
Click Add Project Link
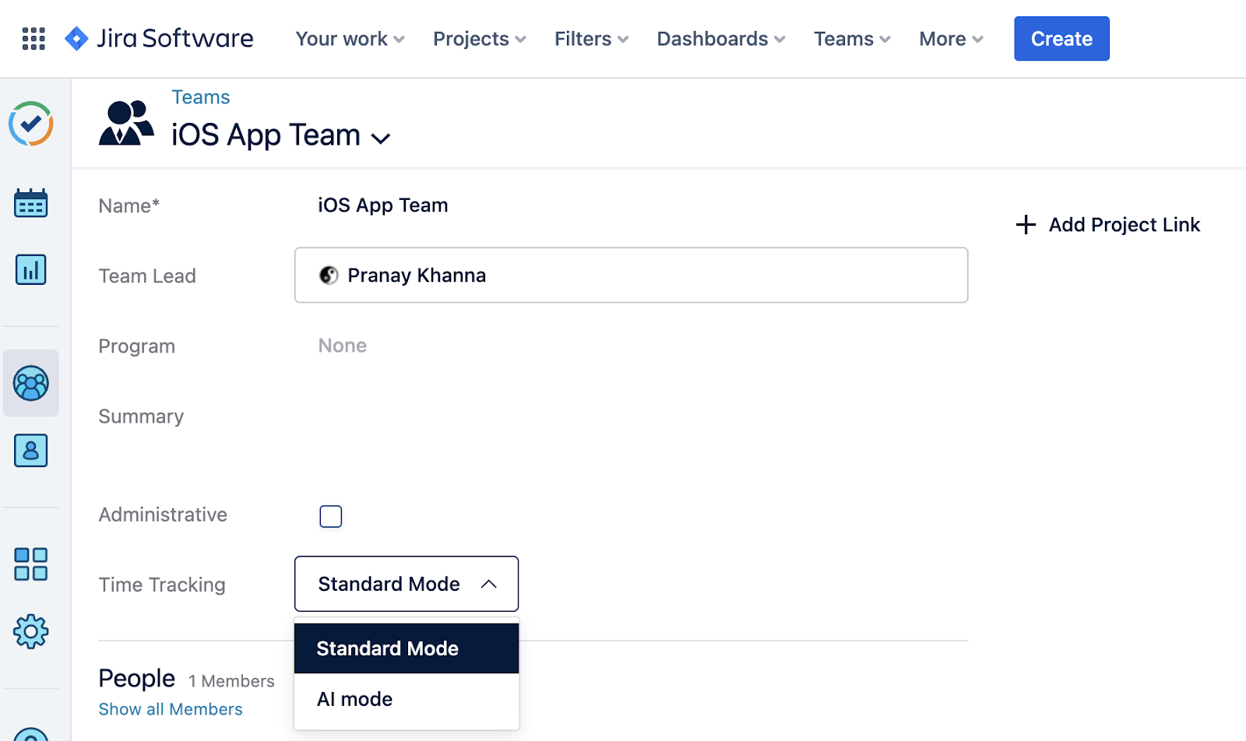coord(1108,225)
